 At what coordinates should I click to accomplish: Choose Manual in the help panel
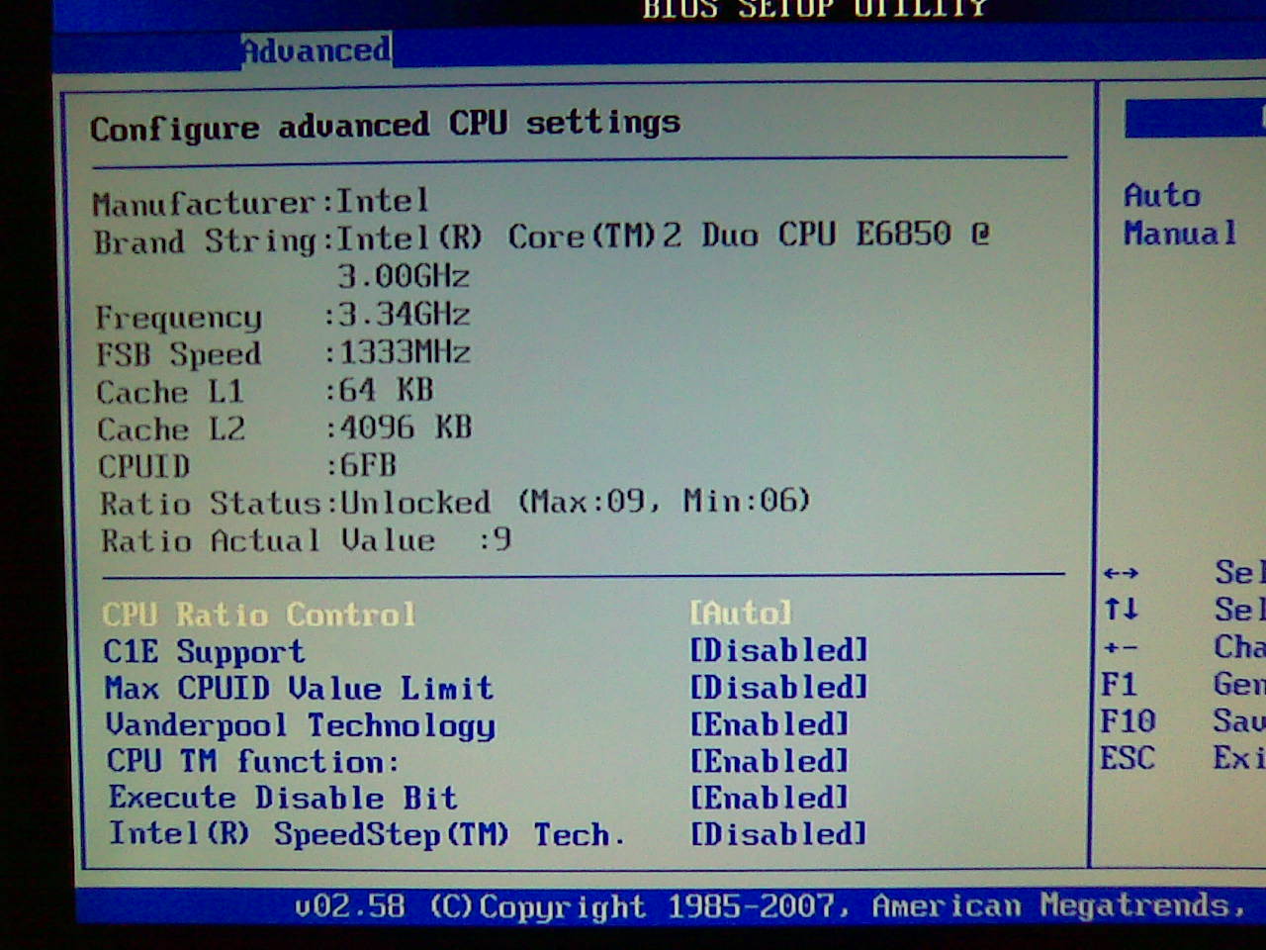point(1180,234)
